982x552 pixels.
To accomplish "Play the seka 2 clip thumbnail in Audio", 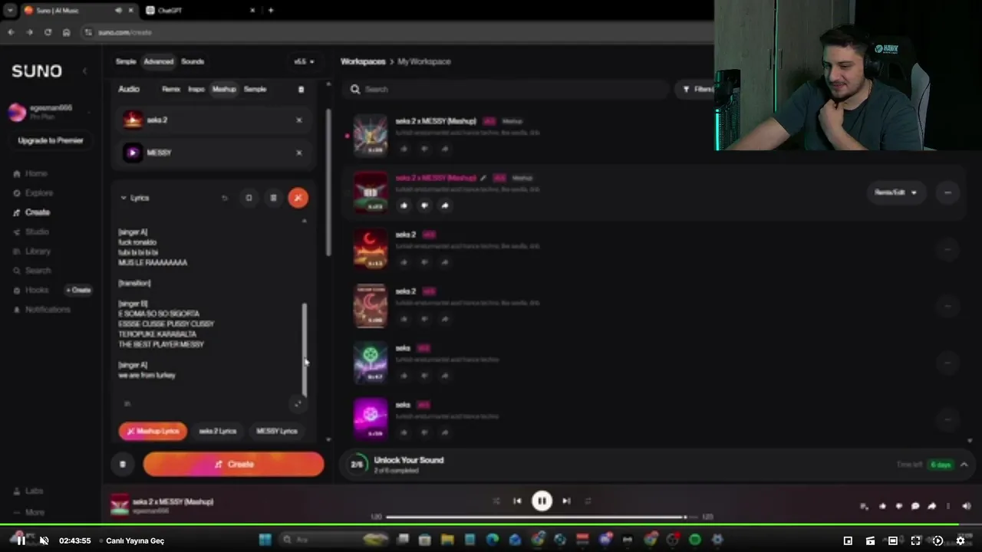I will click(x=133, y=120).
